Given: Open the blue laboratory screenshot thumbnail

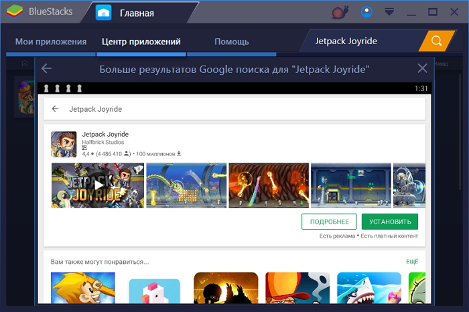Looking at the screenshot, I should (x=351, y=185).
